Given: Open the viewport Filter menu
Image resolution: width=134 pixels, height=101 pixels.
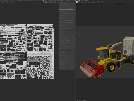Looking at the screenshot, I should (x=99, y=2).
